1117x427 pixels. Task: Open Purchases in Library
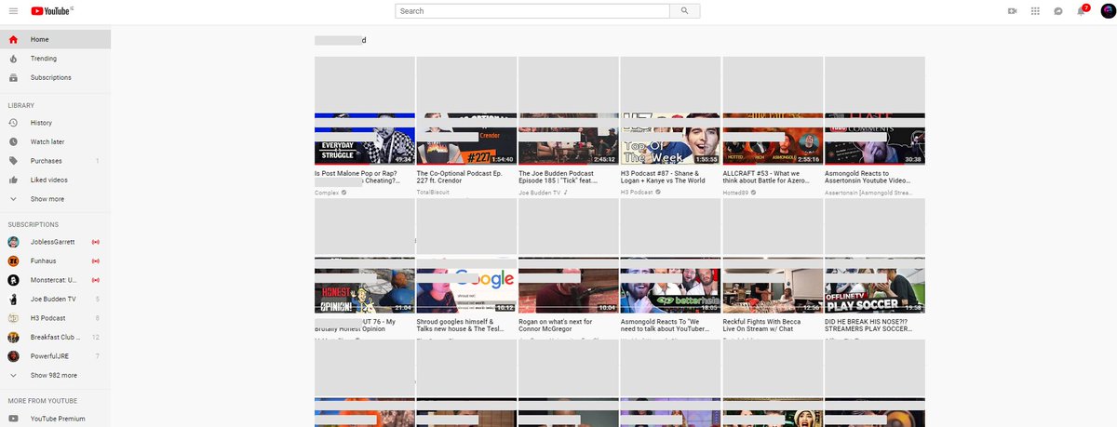(x=55, y=161)
